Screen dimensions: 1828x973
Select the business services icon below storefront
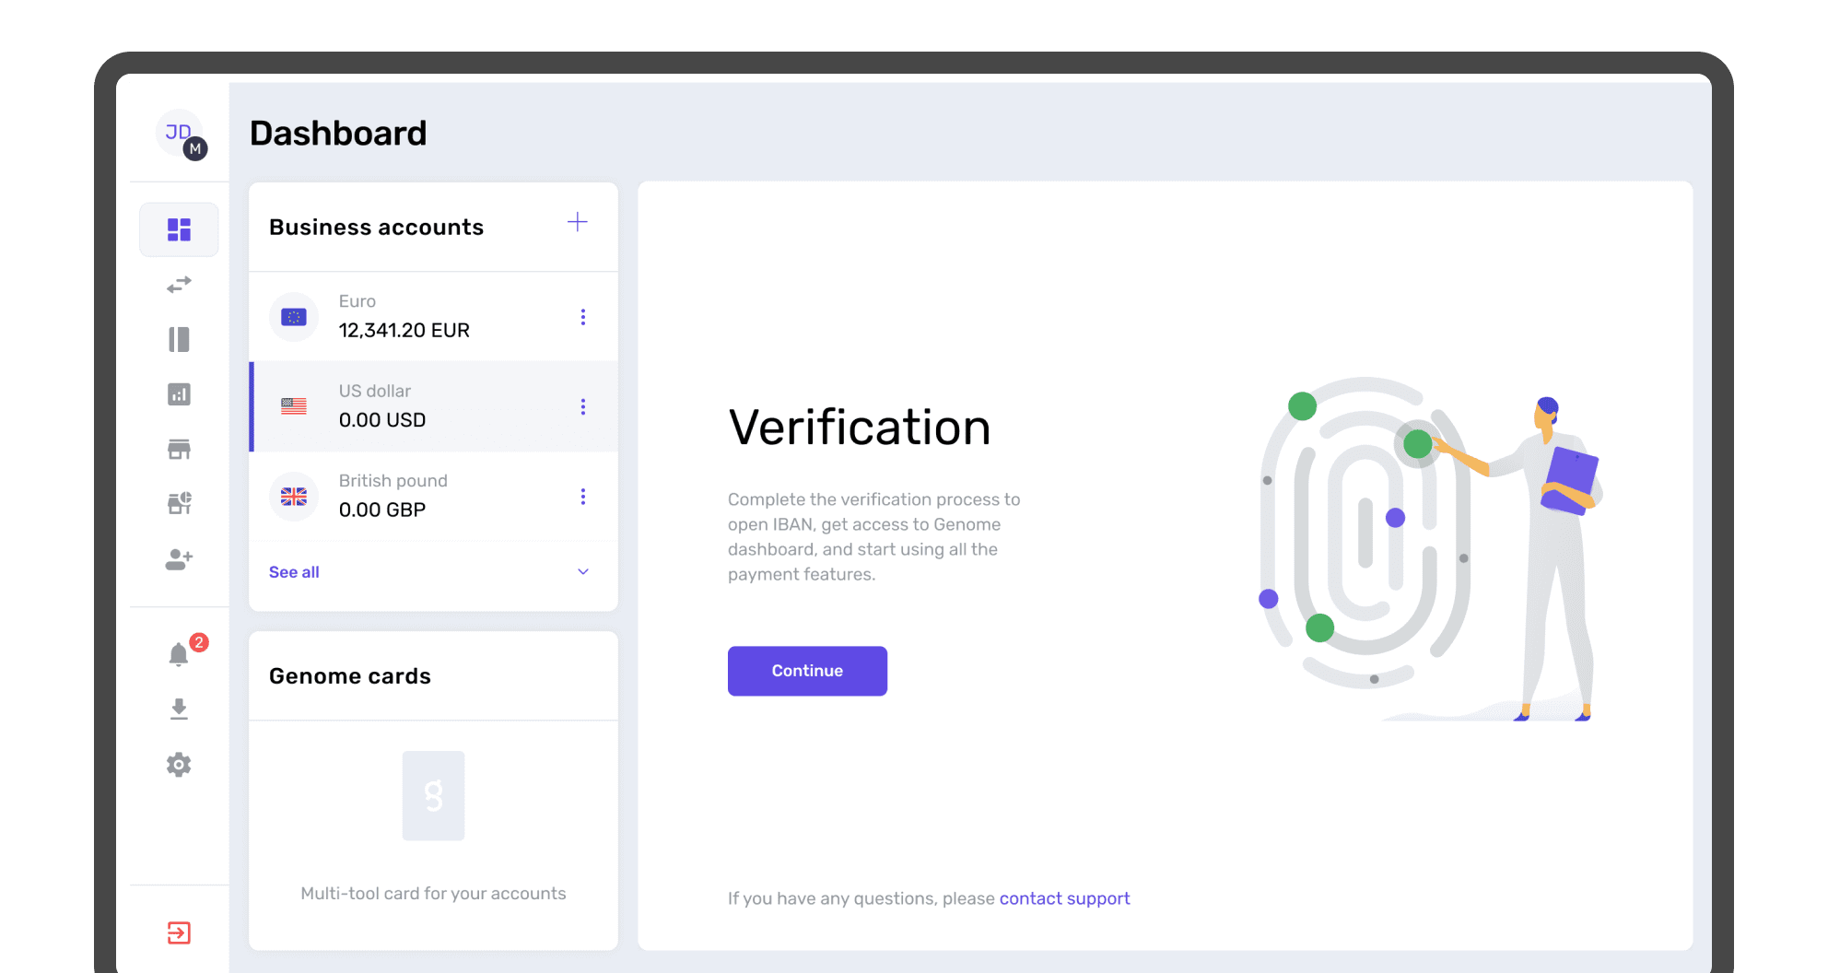pyautogui.click(x=179, y=503)
